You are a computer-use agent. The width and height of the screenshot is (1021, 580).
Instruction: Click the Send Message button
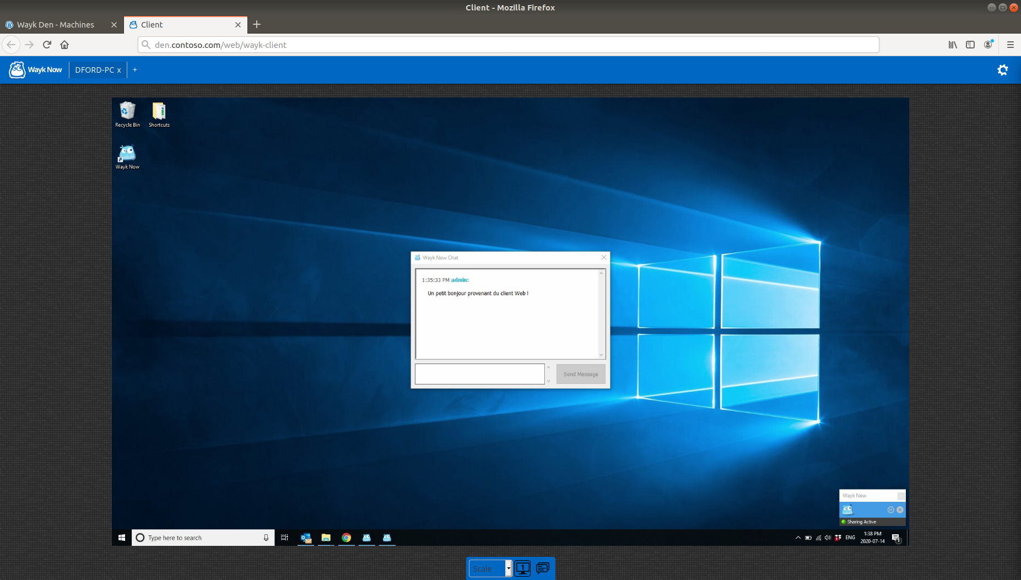coord(581,374)
